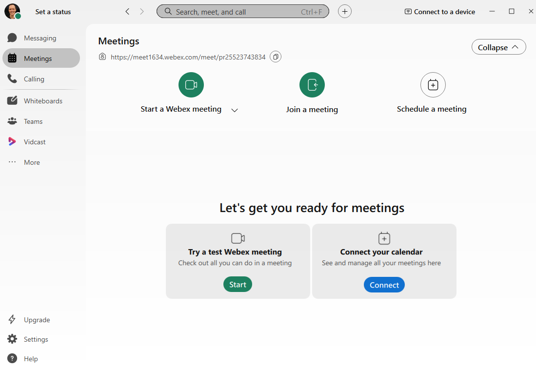Open the Calling tab
Viewport: 536px width, 369px height.
pyautogui.click(x=41, y=79)
